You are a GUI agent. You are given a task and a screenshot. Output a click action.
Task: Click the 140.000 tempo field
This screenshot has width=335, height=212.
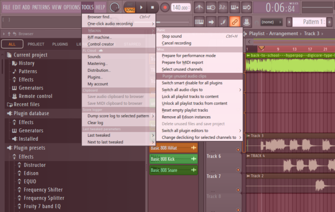(180, 8)
